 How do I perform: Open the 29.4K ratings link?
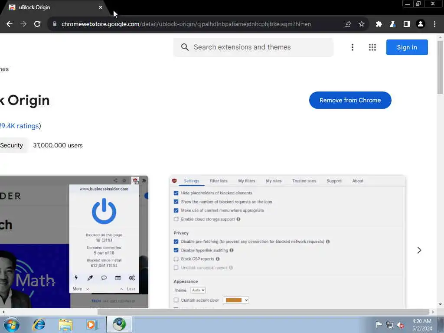tap(19, 126)
